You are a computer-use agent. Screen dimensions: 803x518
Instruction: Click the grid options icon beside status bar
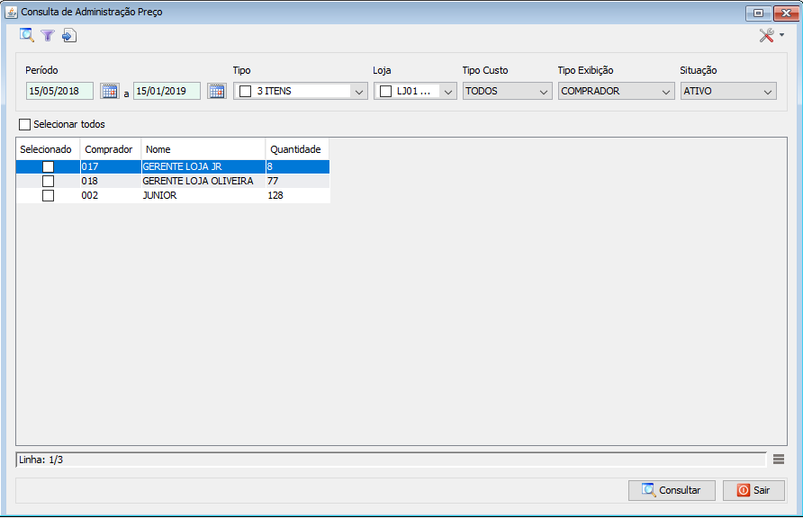click(779, 460)
